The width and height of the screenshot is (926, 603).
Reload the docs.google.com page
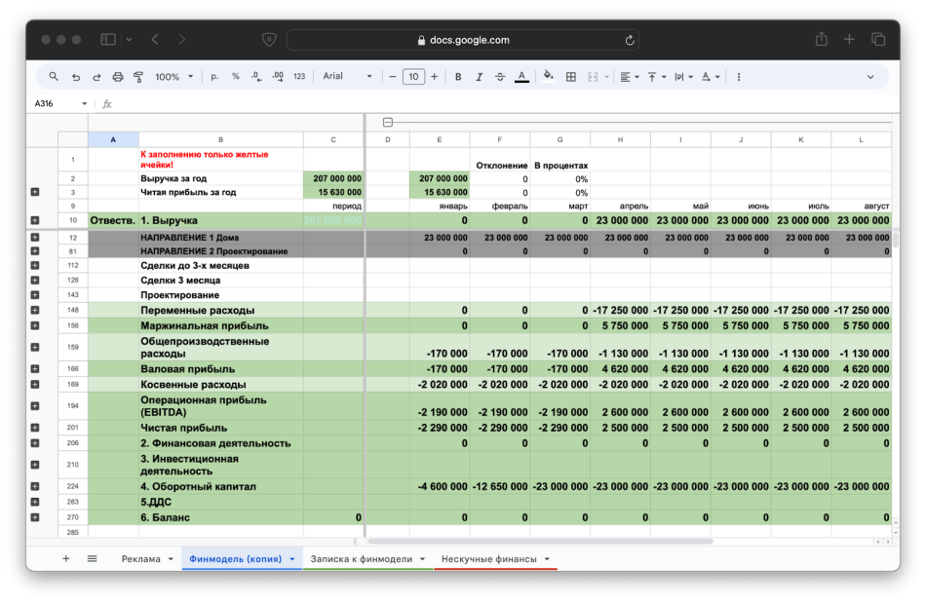(x=630, y=40)
